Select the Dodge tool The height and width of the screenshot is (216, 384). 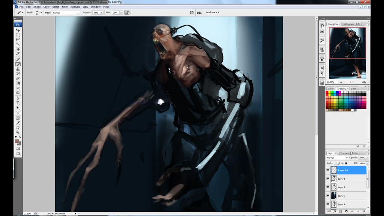[18, 92]
